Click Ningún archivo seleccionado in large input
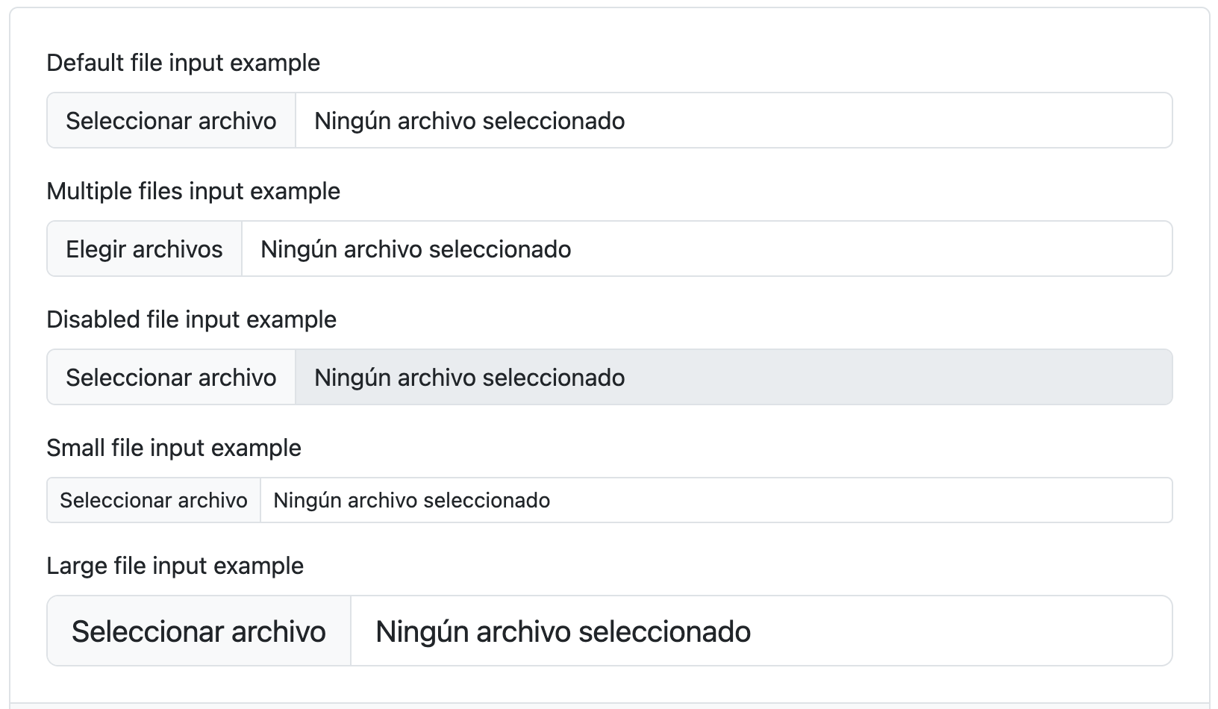The width and height of the screenshot is (1218, 709). (563, 631)
